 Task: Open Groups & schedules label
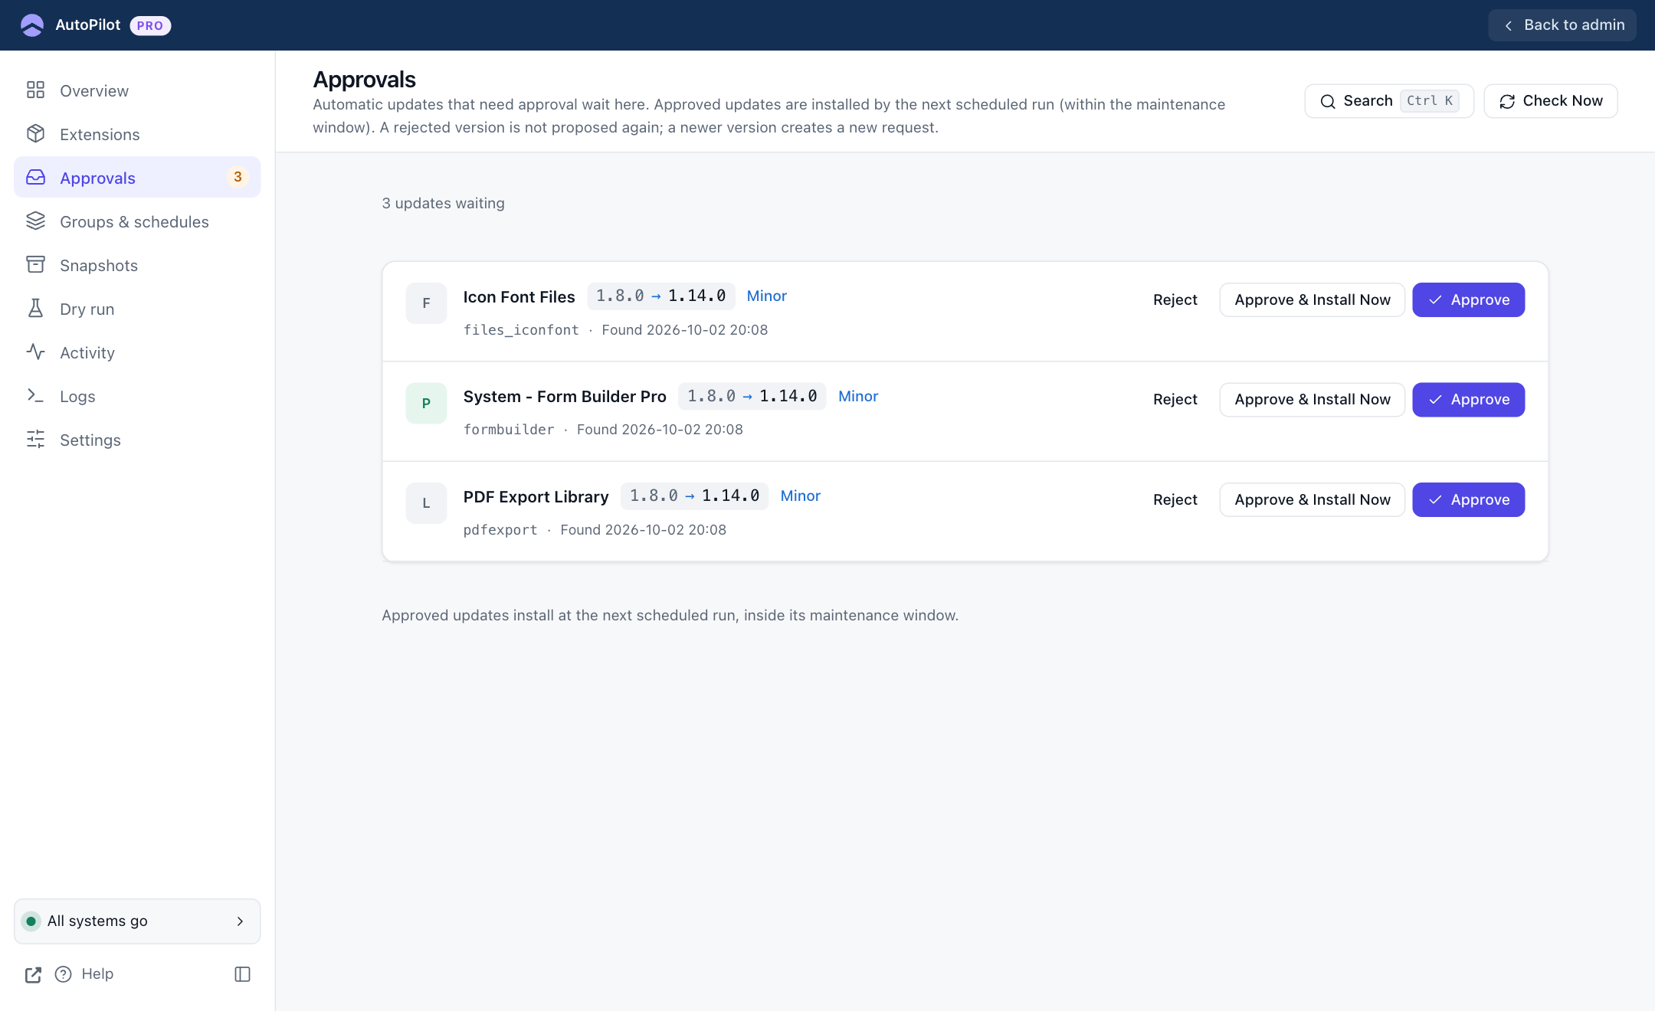tap(134, 221)
